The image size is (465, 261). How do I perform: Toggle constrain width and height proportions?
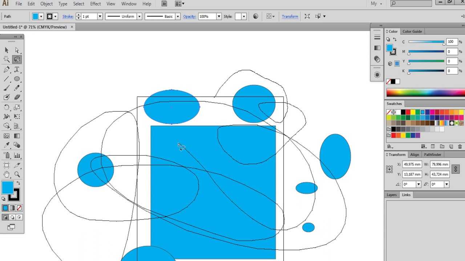pyautogui.click(x=456, y=169)
